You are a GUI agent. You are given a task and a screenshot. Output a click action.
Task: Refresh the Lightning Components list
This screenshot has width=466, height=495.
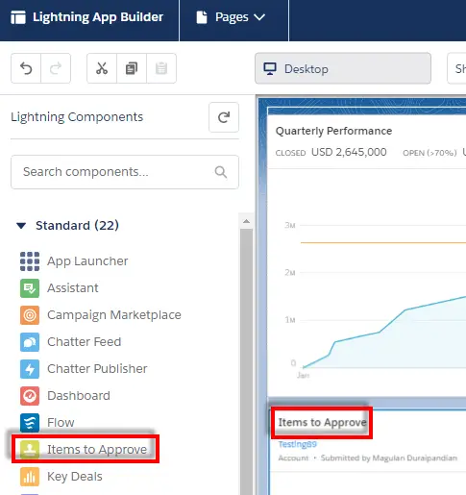pos(224,117)
